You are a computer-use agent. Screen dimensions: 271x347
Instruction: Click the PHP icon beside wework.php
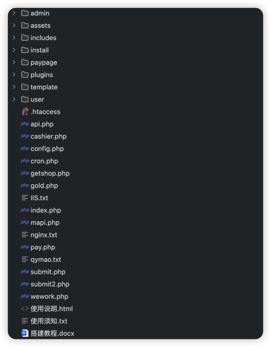pyautogui.click(x=25, y=296)
